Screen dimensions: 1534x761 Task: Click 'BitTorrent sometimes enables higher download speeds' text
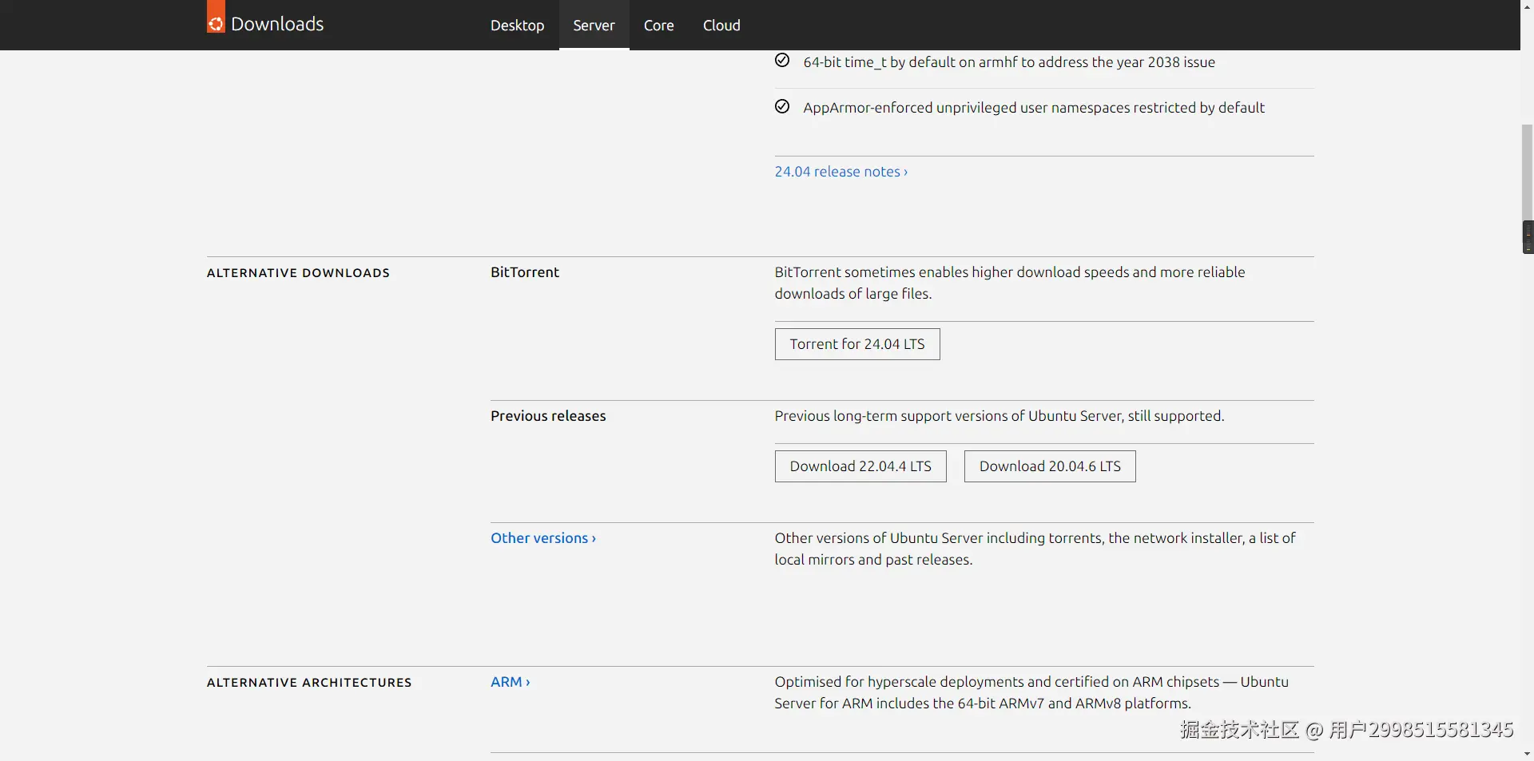coord(1010,283)
